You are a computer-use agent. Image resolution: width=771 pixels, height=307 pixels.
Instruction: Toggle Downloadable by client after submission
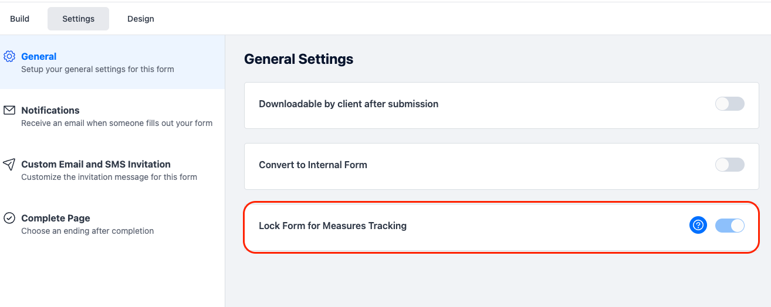[729, 104]
